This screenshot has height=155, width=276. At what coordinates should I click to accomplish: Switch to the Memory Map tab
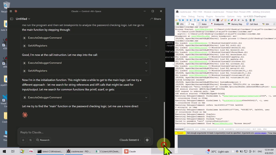pos(235,24)
